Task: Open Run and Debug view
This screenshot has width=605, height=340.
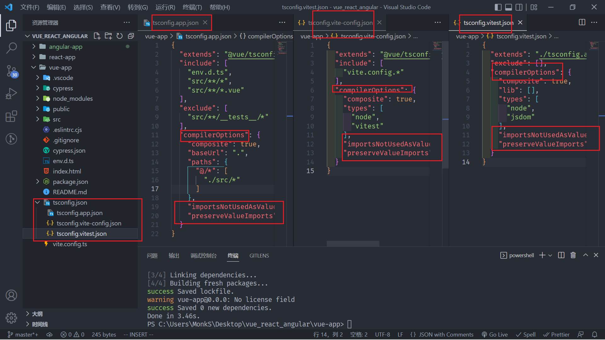Action: coord(11,93)
